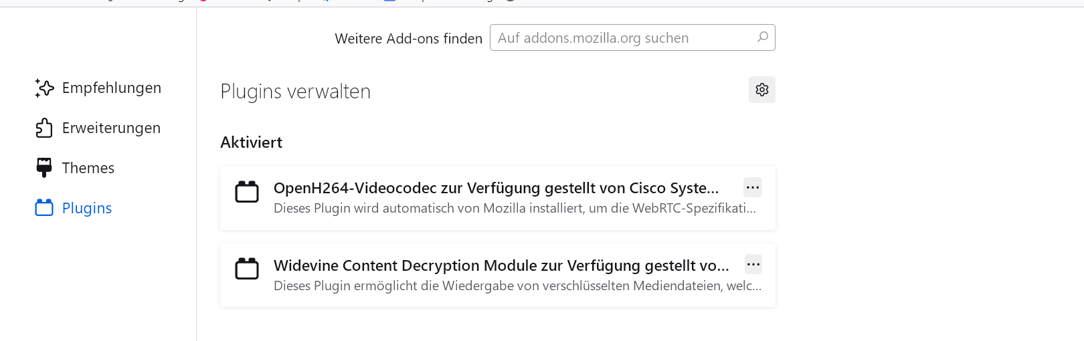Viewport: 1084px width, 341px height.
Task: Click the Themes paintbrush icon
Action: pos(44,168)
